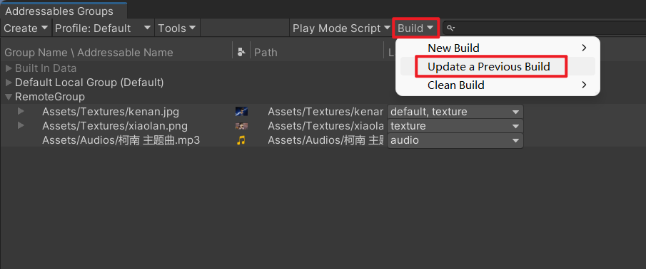This screenshot has height=269, width=646.
Task: Expand the Default Local Group (Default)
Action: [x=9, y=83]
